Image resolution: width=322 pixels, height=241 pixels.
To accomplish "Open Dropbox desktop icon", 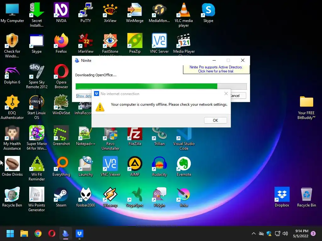I will (x=282, y=197).
